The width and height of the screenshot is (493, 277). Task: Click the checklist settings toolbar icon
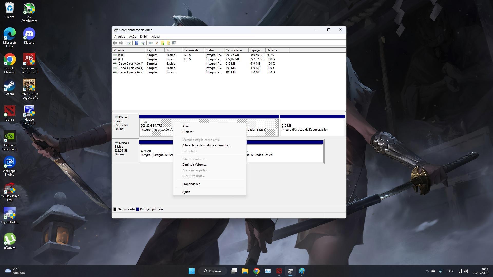coord(174,43)
